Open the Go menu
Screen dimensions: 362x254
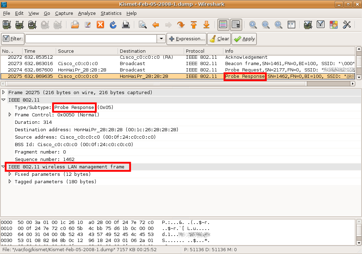[47, 13]
